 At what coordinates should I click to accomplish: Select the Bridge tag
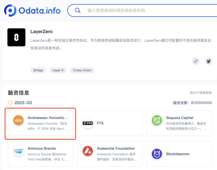(38, 70)
